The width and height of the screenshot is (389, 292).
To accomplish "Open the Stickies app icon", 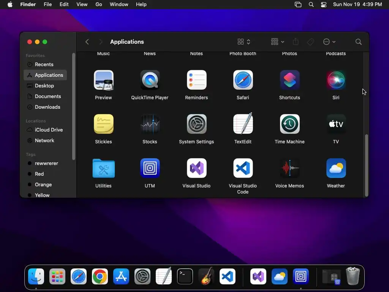I will [x=103, y=124].
